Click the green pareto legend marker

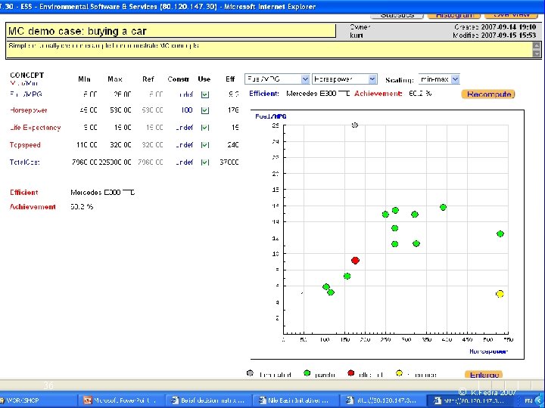point(307,373)
